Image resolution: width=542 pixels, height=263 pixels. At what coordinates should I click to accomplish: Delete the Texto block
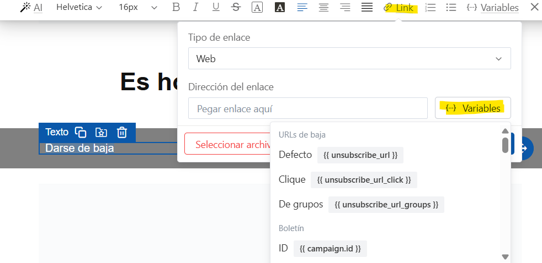(x=122, y=133)
